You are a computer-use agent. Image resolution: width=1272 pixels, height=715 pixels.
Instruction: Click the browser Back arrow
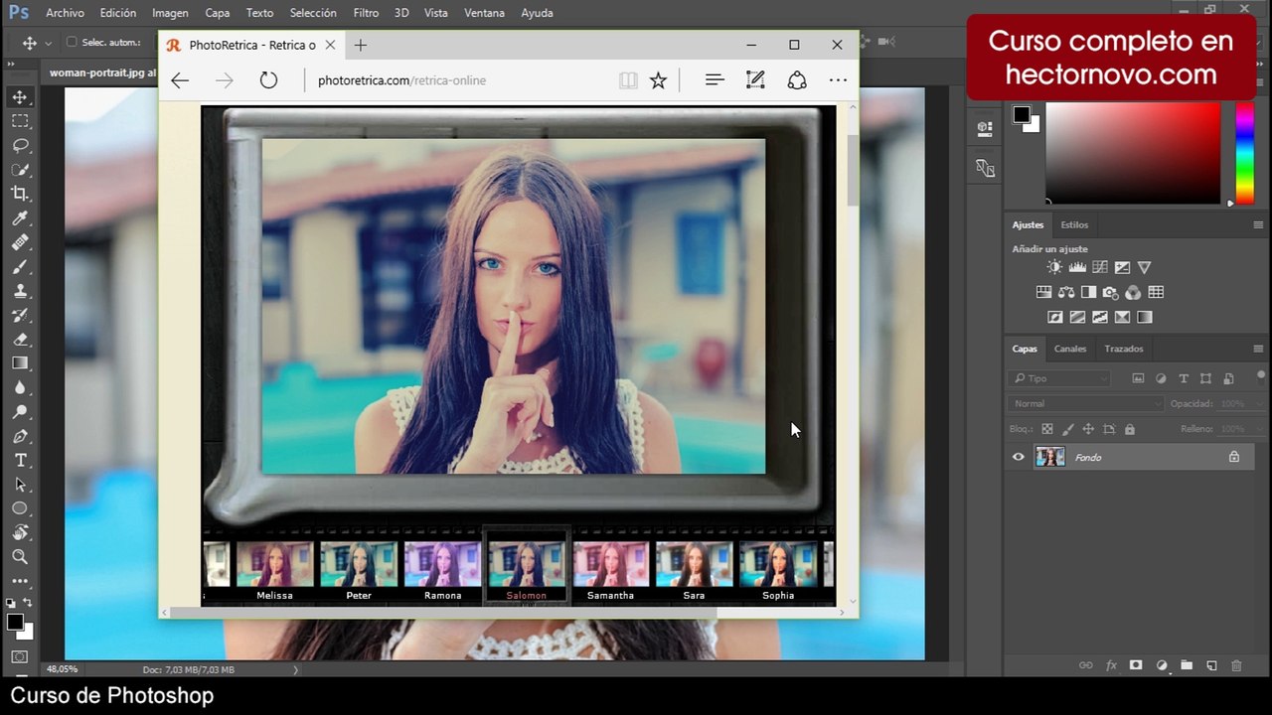tap(180, 80)
